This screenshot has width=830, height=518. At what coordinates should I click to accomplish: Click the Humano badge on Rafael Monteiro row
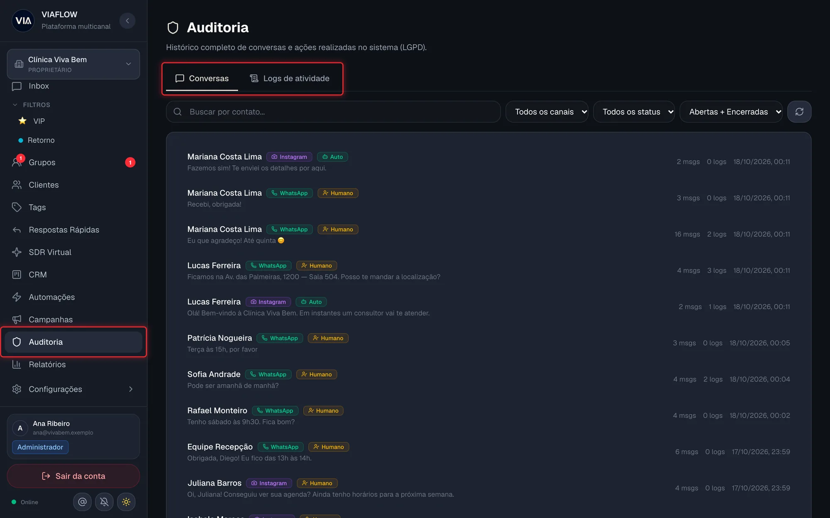(x=323, y=411)
